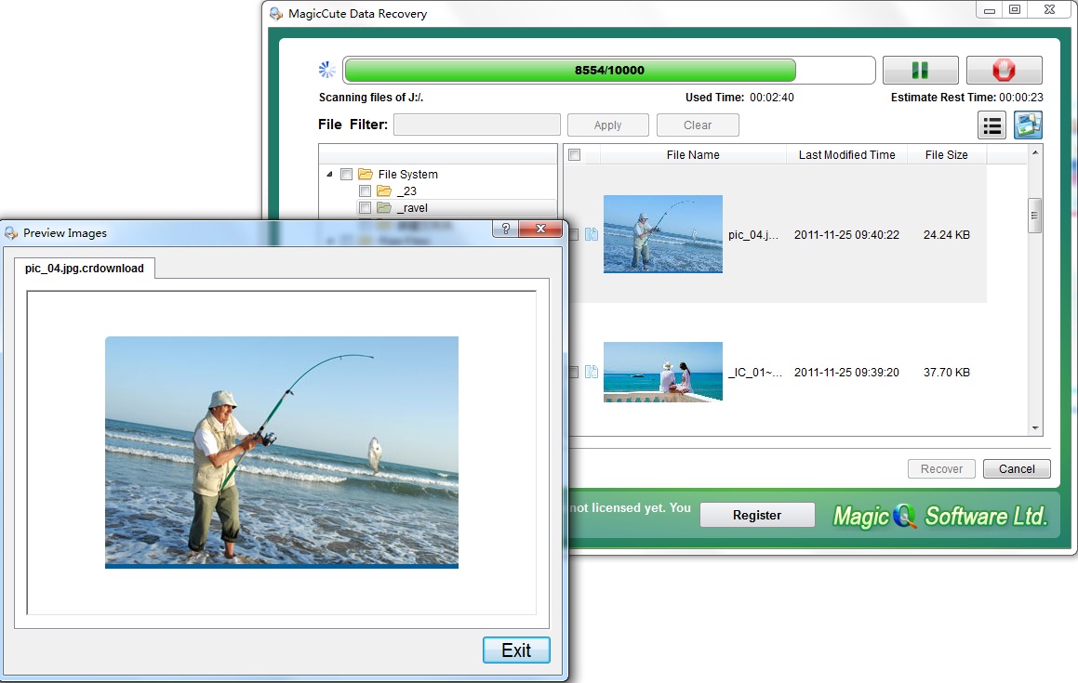Screen dimensions: 1078x683
Task: Switch to list view mode icon
Action: coord(991,125)
